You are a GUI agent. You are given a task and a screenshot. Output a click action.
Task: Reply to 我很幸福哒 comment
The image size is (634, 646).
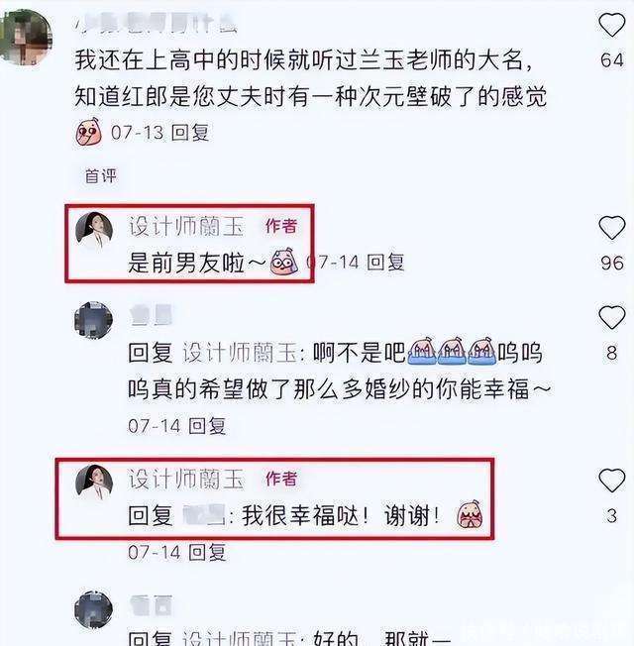[x=207, y=552]
